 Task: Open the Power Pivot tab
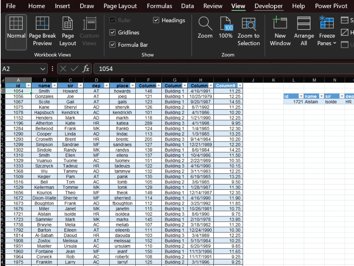(331, 6)
